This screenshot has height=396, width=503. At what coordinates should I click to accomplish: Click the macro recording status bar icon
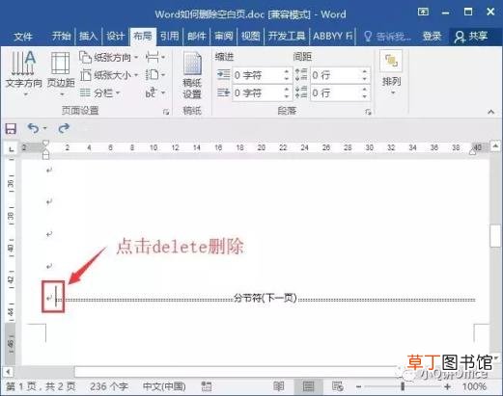pos(207,386)
